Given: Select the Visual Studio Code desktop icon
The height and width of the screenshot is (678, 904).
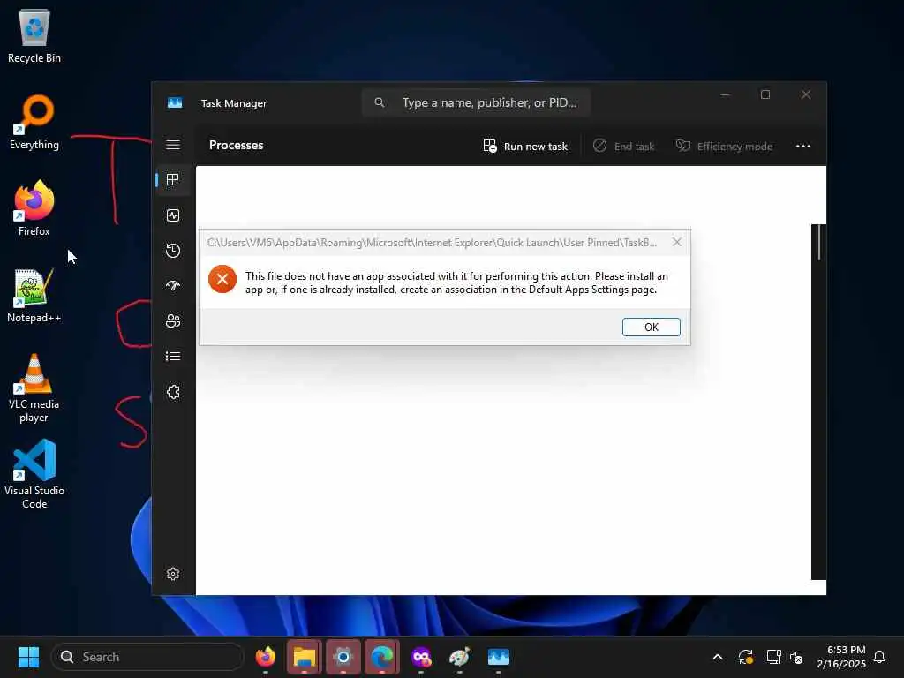Looking at the screenshot, I should pyautogui.click(x=34, y=474).
